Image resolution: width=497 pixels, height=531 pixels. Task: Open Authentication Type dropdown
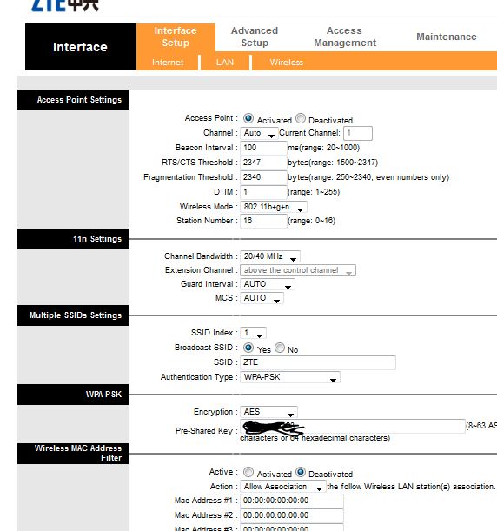click(x=290, y=377)
